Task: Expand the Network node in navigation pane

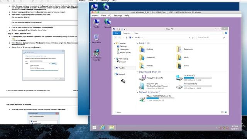Action: pos(115,74)
